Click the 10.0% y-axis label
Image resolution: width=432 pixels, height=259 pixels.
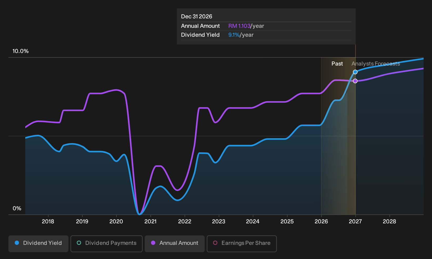point(21,51)
